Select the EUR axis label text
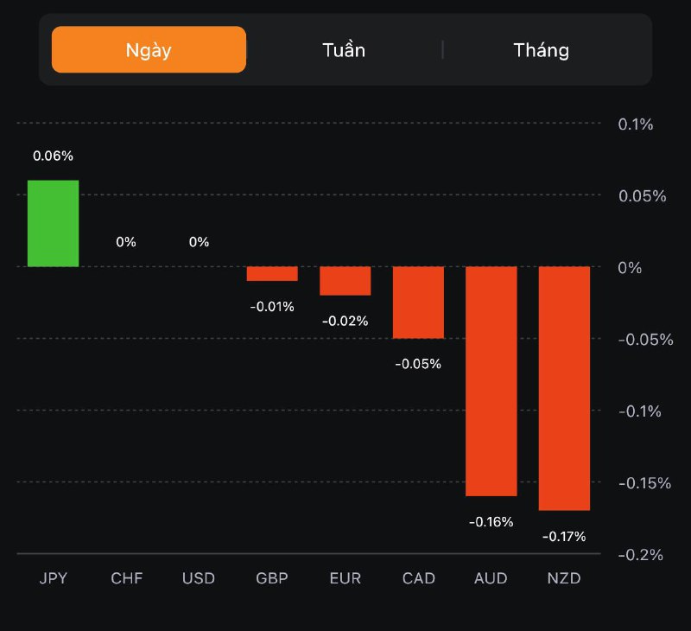The image size is (691, 631). click(345, 578)
